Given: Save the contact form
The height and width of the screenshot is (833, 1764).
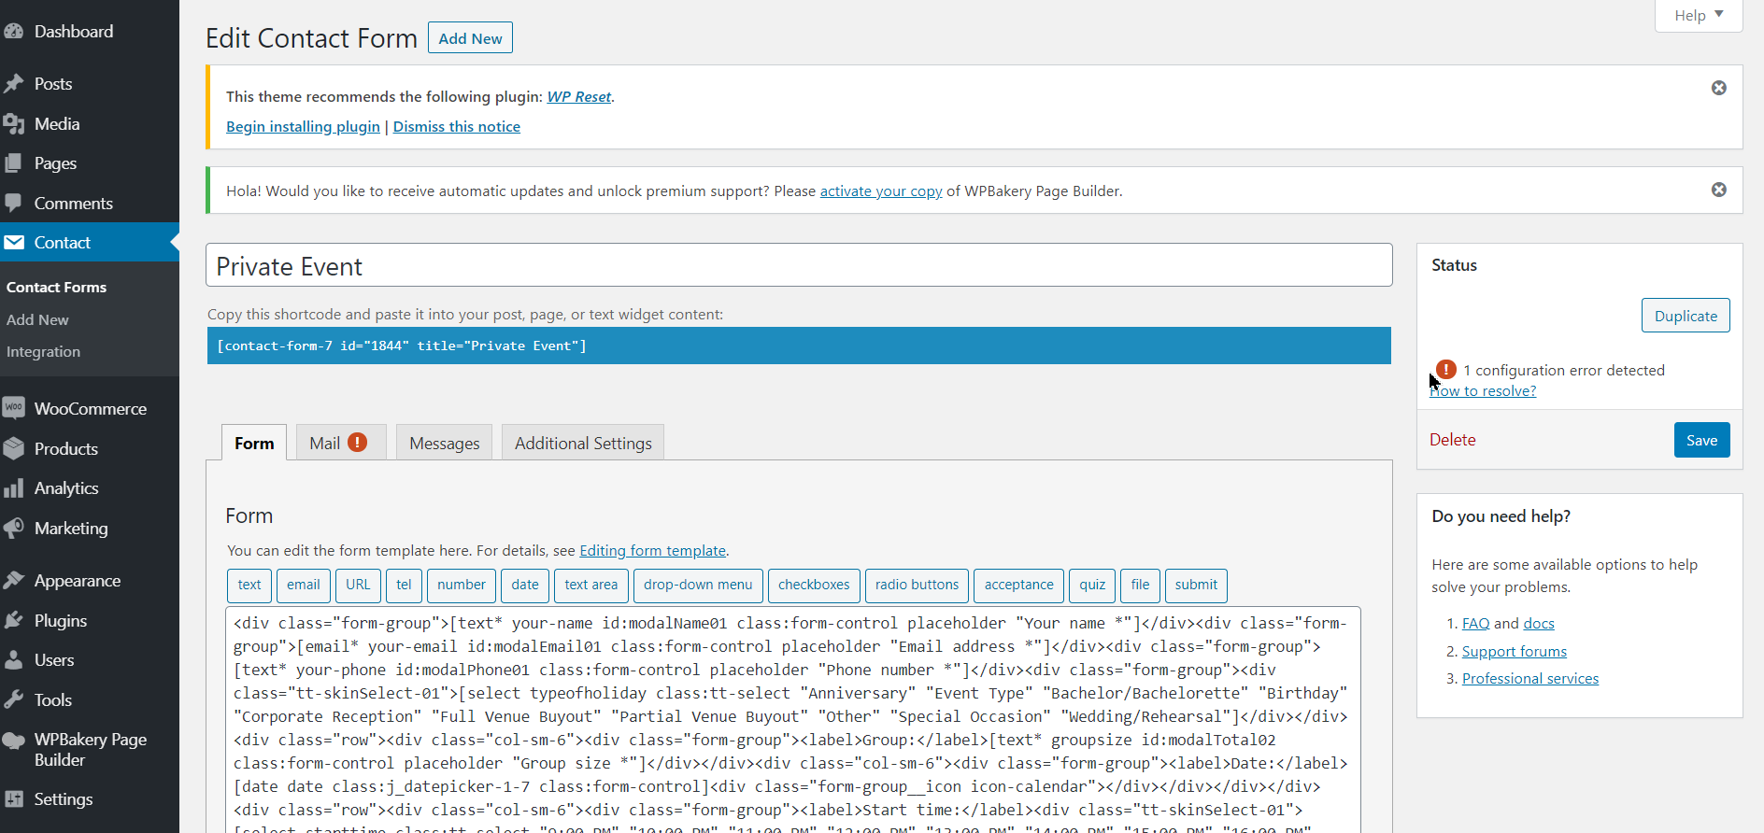Looking at the screenshot, I should coord(1700,440).
